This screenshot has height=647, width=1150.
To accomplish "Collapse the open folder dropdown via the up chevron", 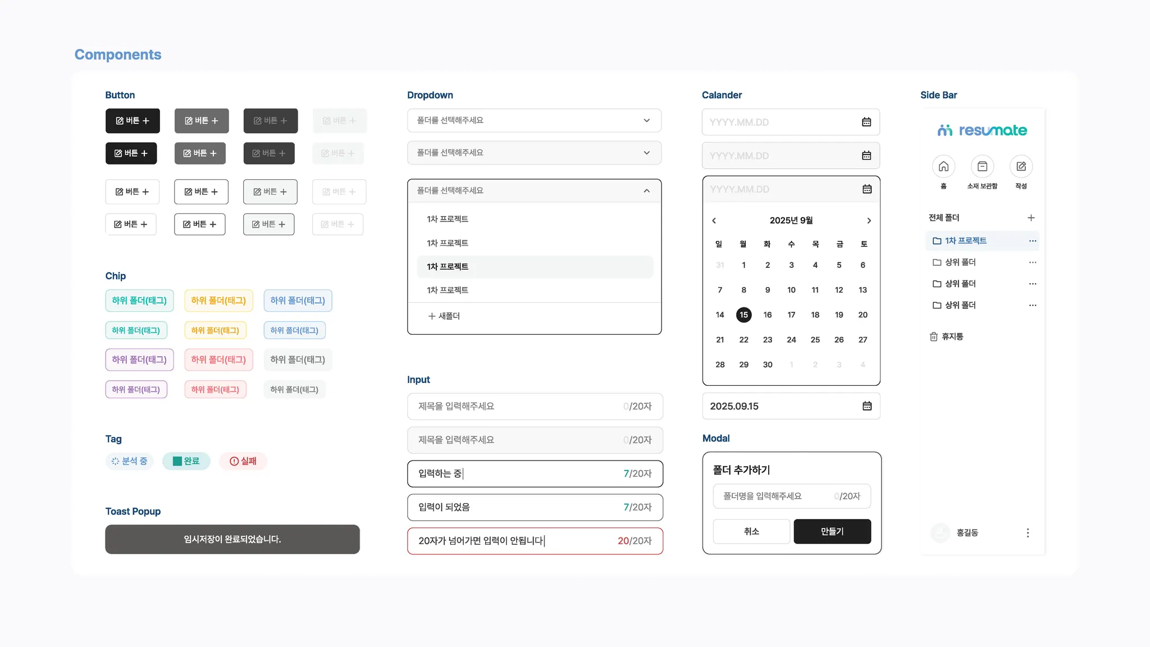I will 646,191.
